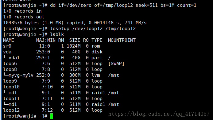Click the final empty shell prompt
213x120 pixels.
25,116
